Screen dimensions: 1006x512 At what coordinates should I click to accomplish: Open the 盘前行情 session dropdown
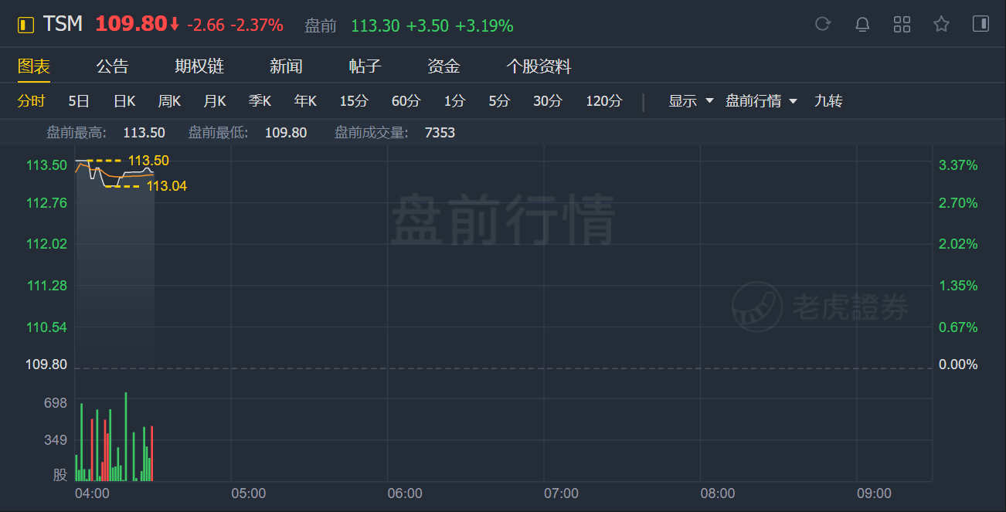click(x=761, y=101)
